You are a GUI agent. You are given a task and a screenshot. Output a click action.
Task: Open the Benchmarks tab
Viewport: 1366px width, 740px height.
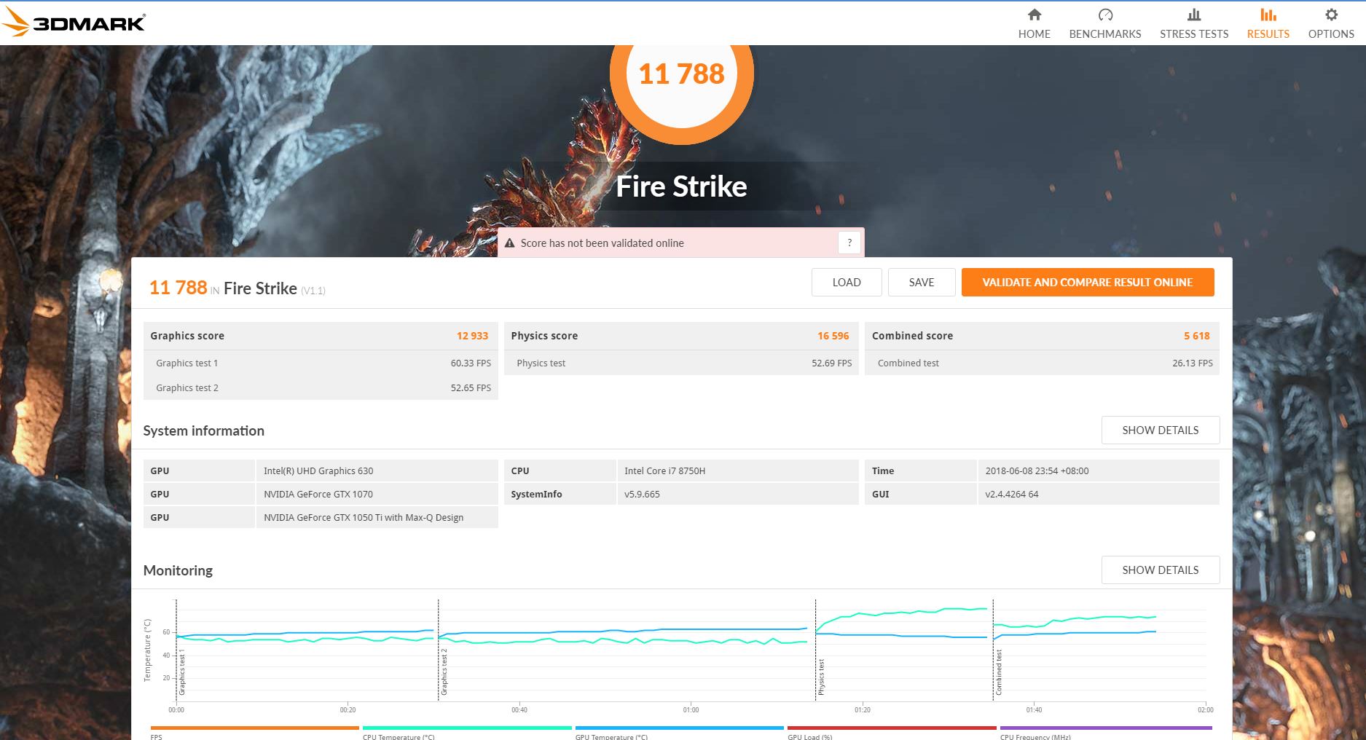pos(1104,24)
